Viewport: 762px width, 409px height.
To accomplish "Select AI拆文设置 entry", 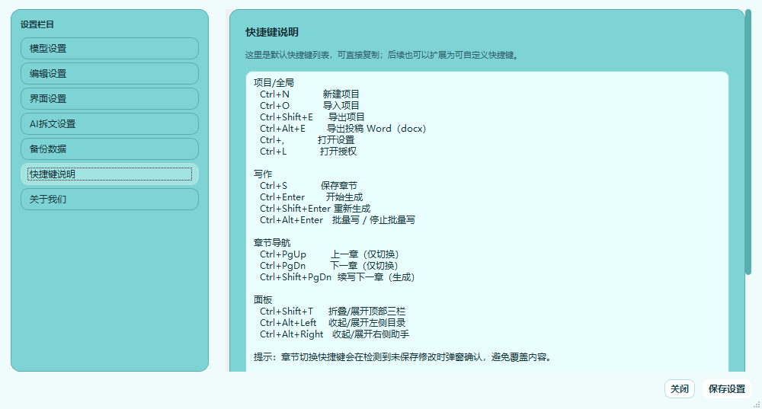I will 109,124.
